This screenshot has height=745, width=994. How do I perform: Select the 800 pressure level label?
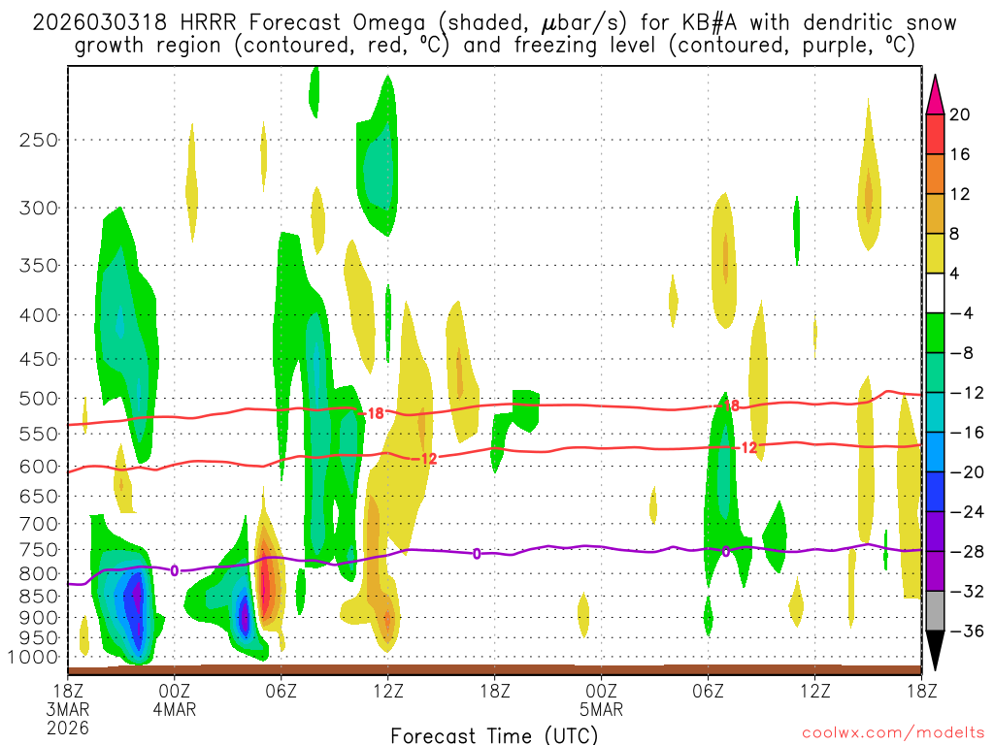[39, 574]
